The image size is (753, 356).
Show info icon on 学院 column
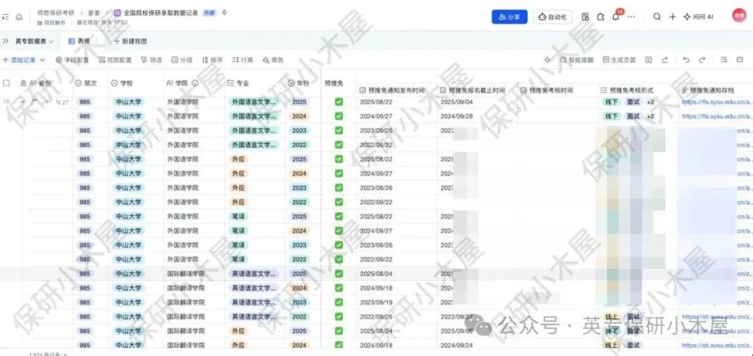(x=195, y=83)
